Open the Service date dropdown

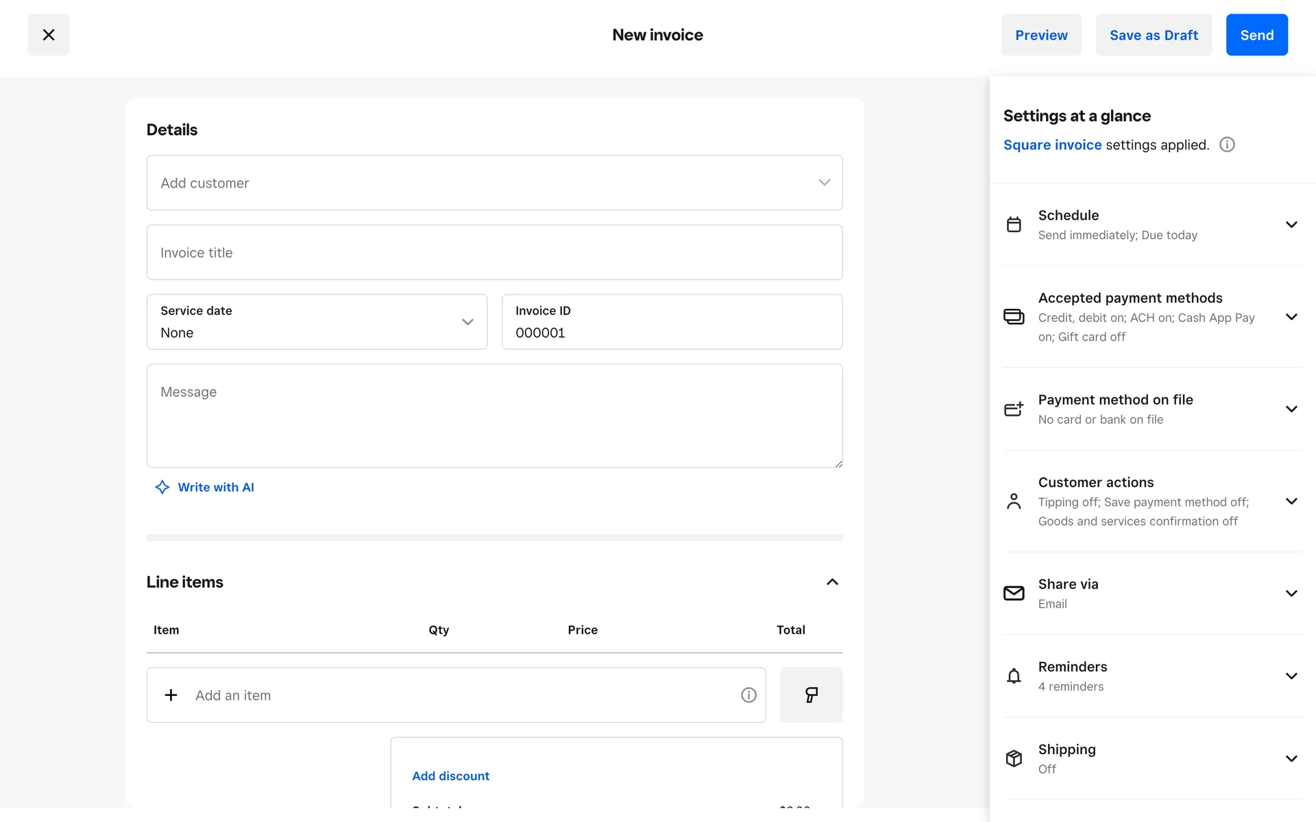pos(317,322)
